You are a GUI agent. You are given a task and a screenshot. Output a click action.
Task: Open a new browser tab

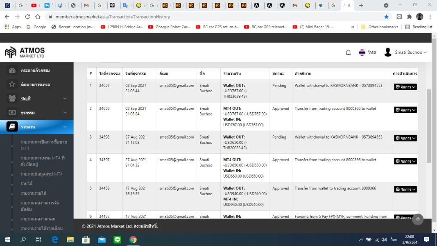pos(361,5)
